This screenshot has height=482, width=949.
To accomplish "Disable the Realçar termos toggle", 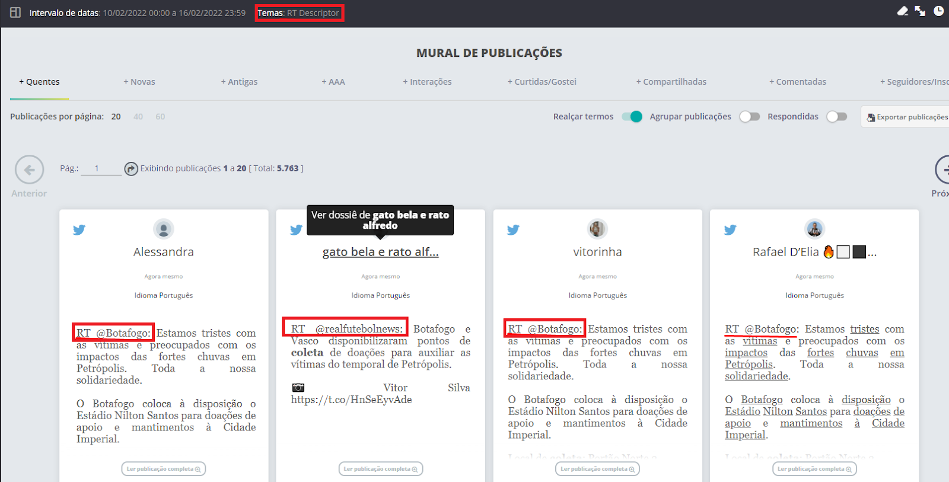I will tap(632, 117).
